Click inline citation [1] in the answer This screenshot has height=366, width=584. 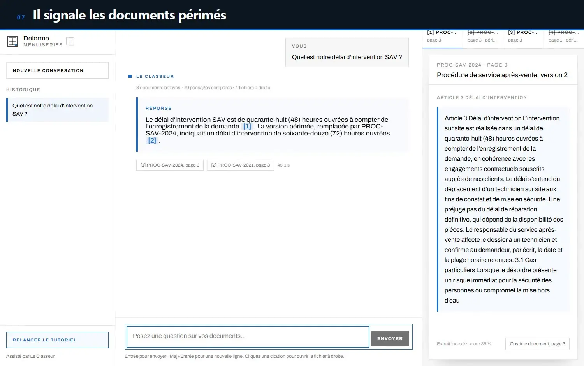point(247,126)
